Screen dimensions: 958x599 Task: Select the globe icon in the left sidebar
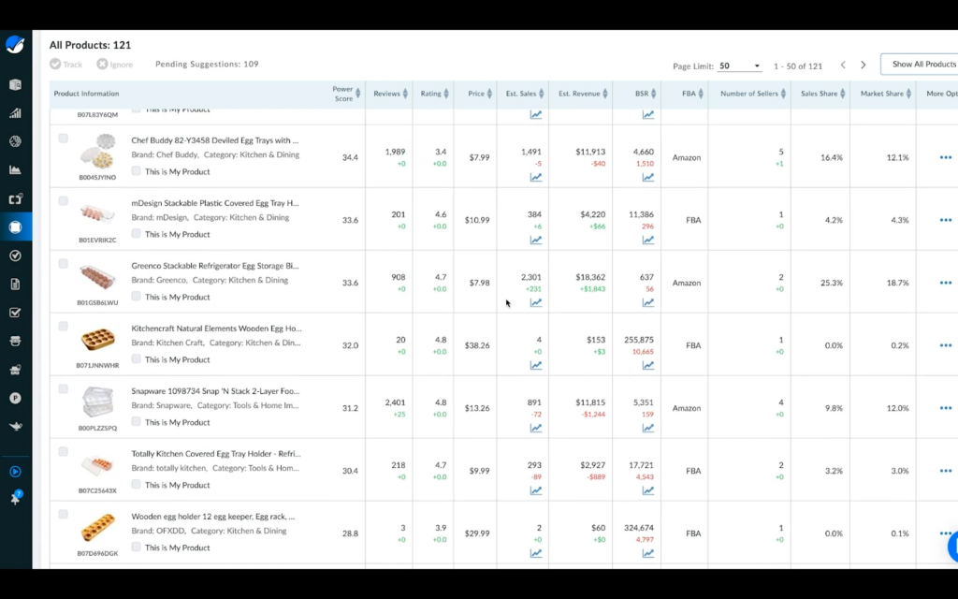(15, 140)
